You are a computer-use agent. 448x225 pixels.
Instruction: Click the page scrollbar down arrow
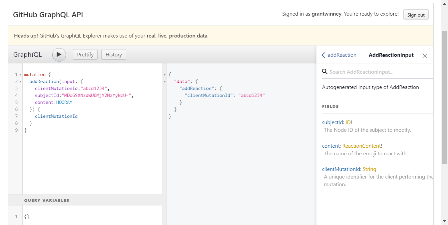444,221
